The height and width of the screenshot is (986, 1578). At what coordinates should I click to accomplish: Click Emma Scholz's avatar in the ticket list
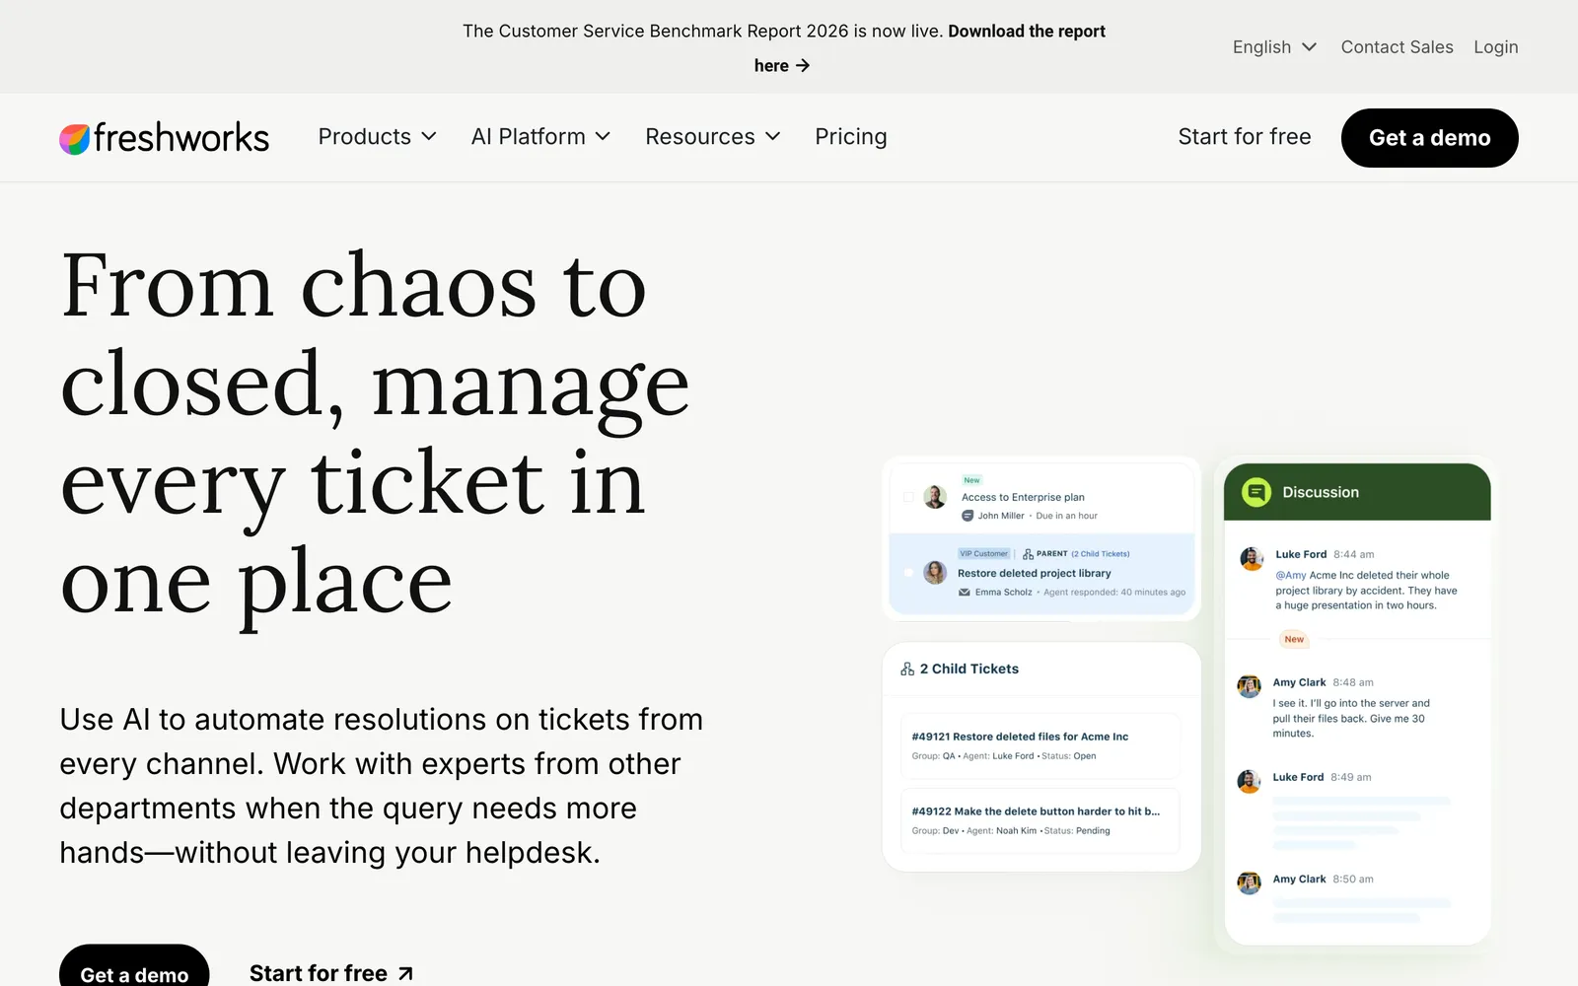coord(935,572)
